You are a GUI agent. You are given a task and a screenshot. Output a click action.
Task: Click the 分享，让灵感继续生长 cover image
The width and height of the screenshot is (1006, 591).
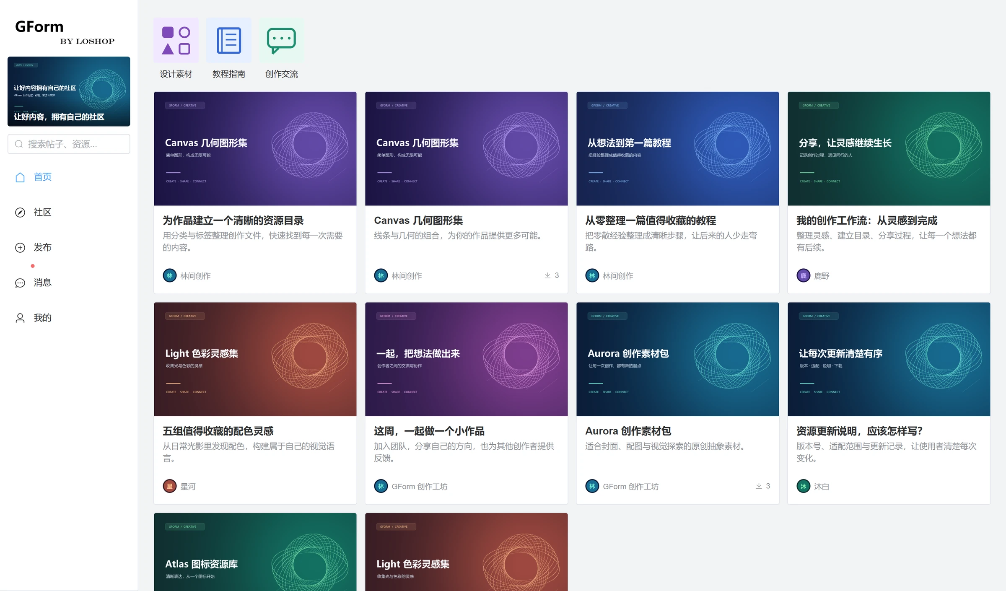point(889,149)
